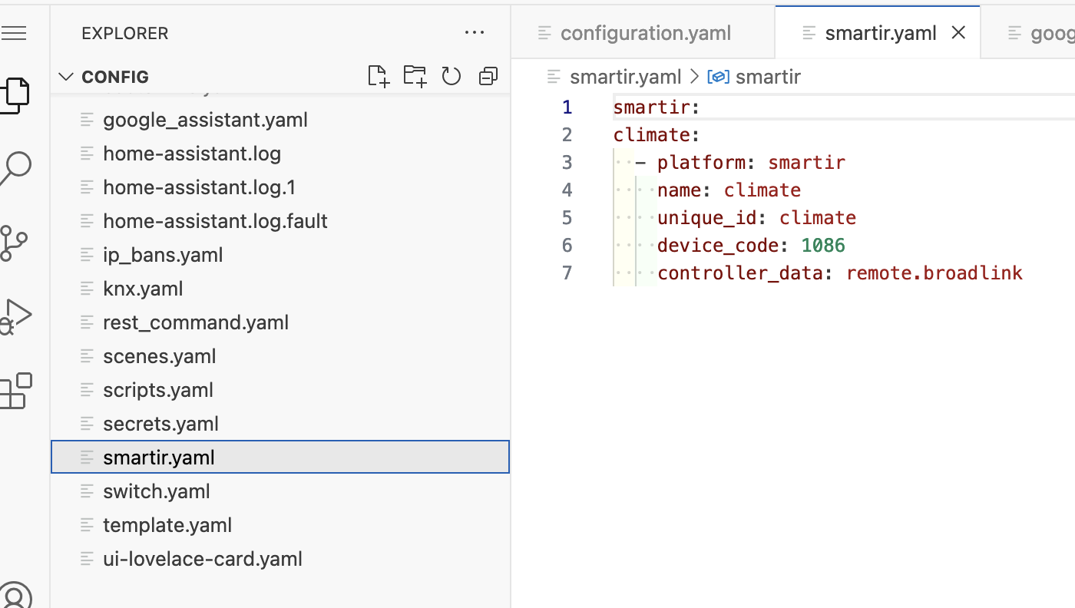Place cursor on 'smartir:' line 1

(657, 107)
